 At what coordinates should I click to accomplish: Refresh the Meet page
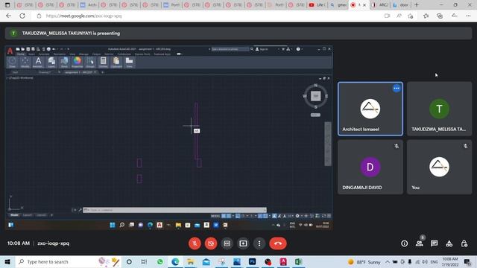point(22,16)
